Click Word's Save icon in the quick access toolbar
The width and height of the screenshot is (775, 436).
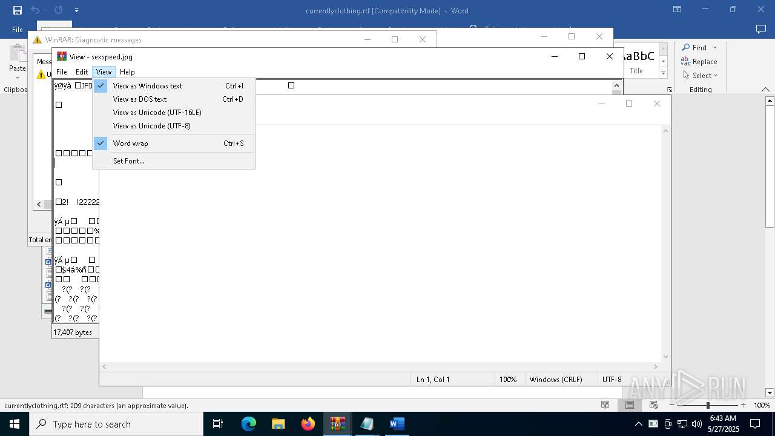(x=18, y=10)
